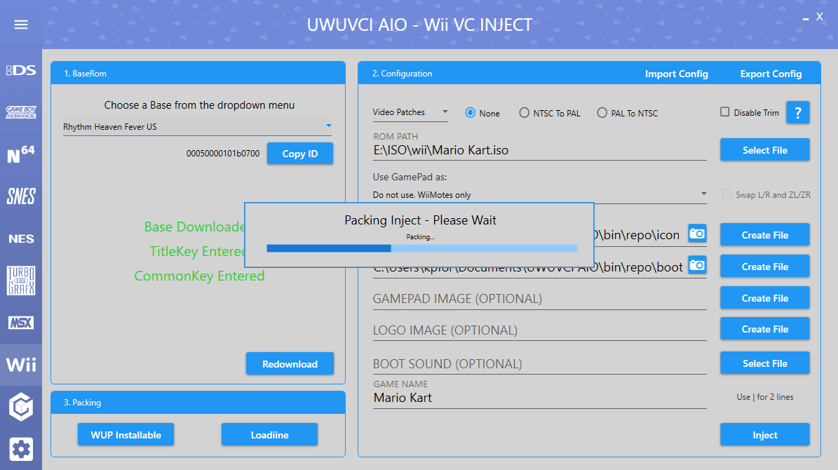This screenshot has width=838, height=470.
Task: Select File for boot sound
Action: pos(765,363)
